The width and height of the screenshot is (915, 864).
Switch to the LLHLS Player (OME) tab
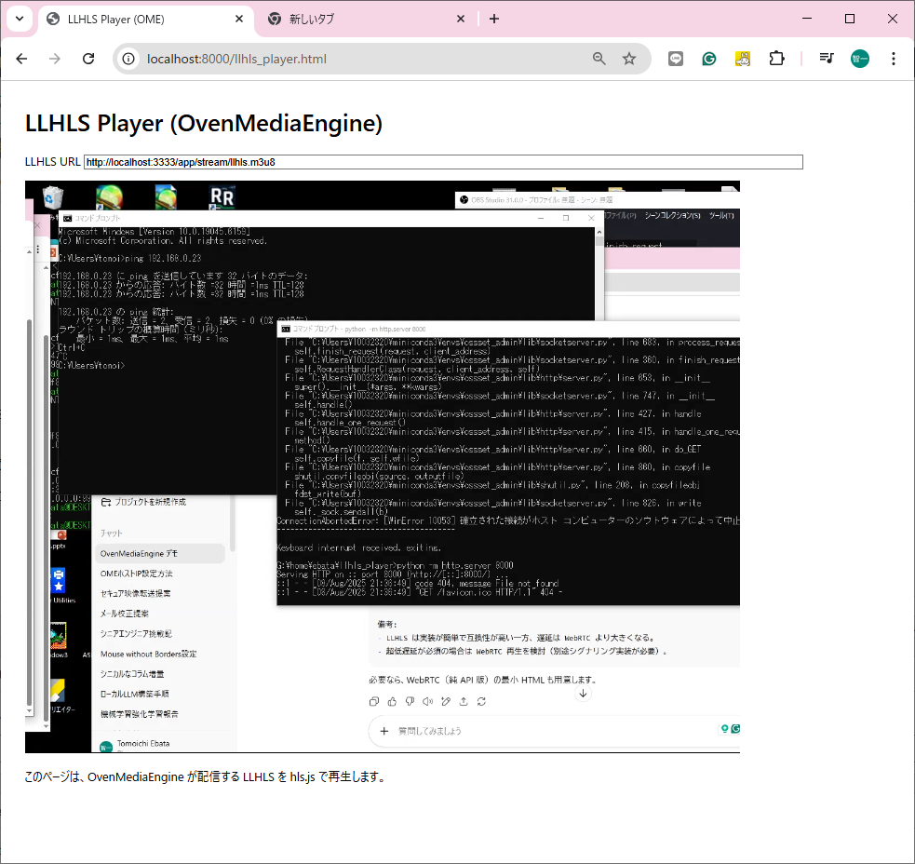click(x=146, y=20)
